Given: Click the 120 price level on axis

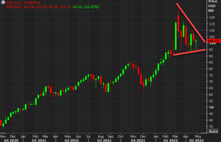Looking at the screenshot, I should 211,17.
